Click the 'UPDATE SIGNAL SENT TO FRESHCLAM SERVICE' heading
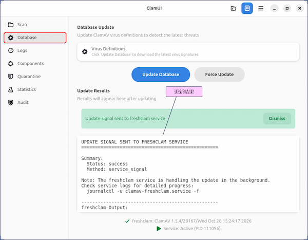Screen dimensions: 308x240 coord(134,142)
